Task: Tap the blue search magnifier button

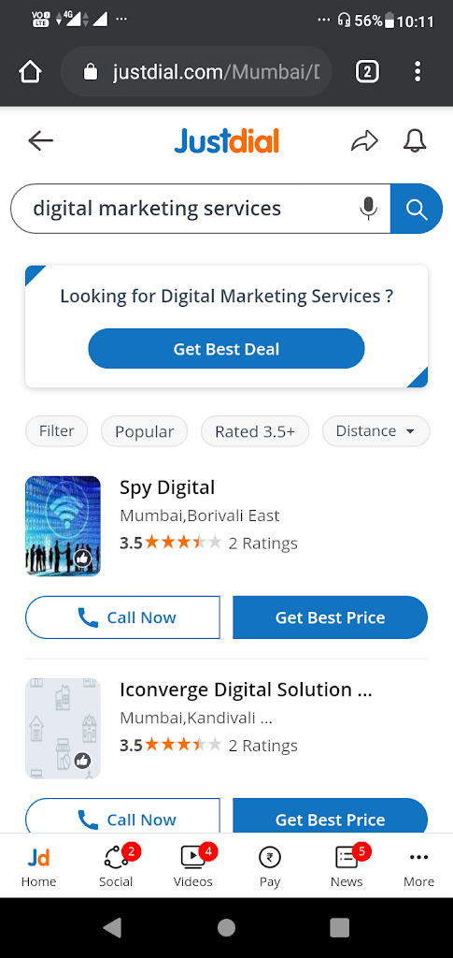Action: [417, 209]
